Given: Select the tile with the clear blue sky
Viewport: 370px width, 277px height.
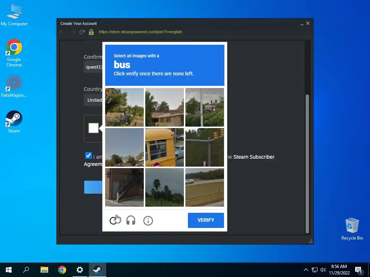Looking at the screenshot, I should click(124, 147).
